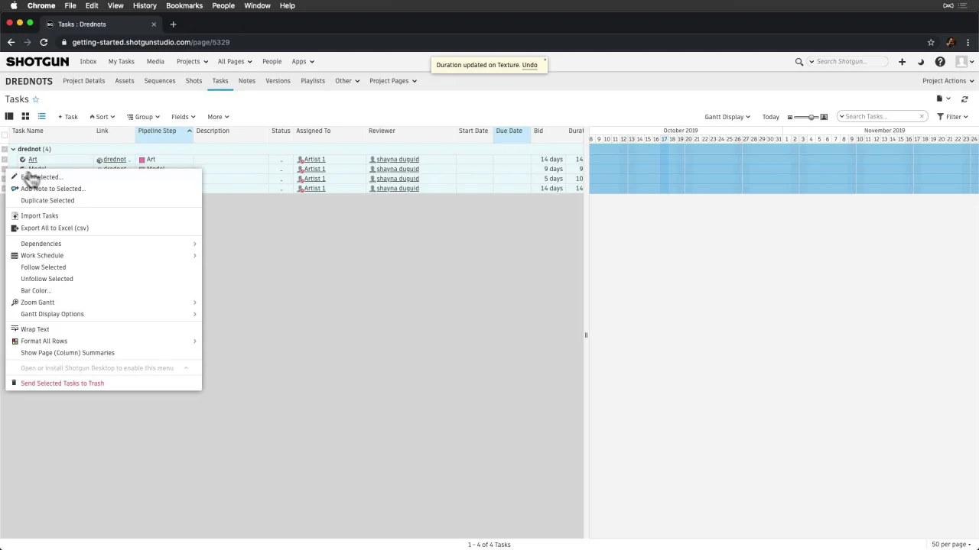Open the page document icon menu
979x550 pixels.
point(943,99)
